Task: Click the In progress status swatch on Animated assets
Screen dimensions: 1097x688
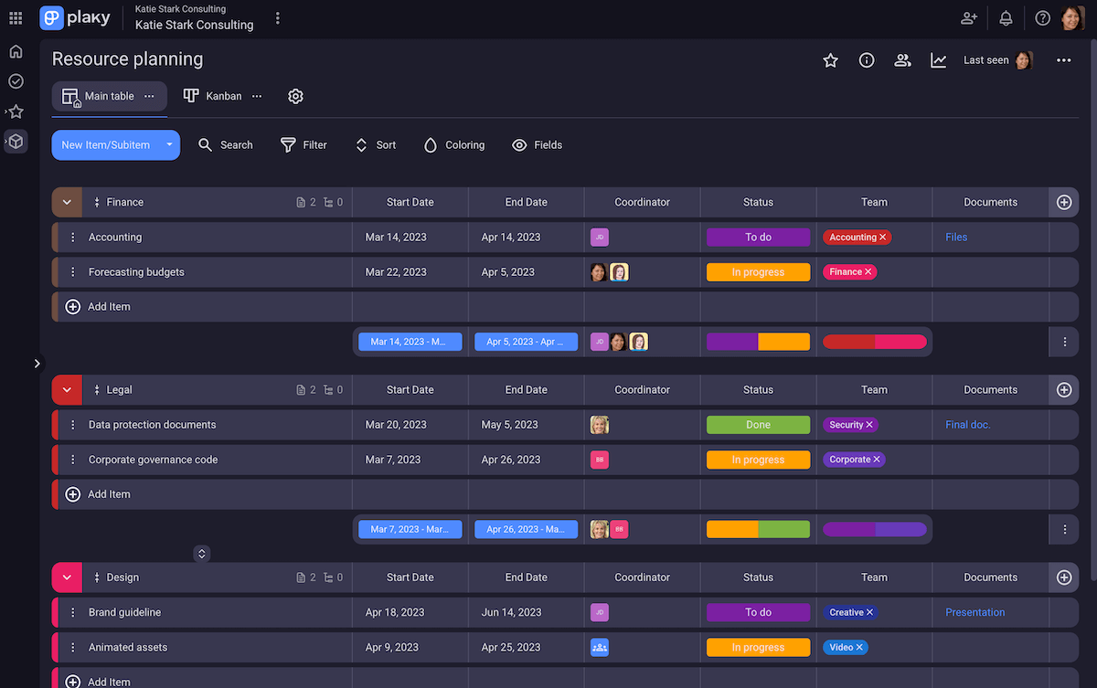Action: [758, 647]
